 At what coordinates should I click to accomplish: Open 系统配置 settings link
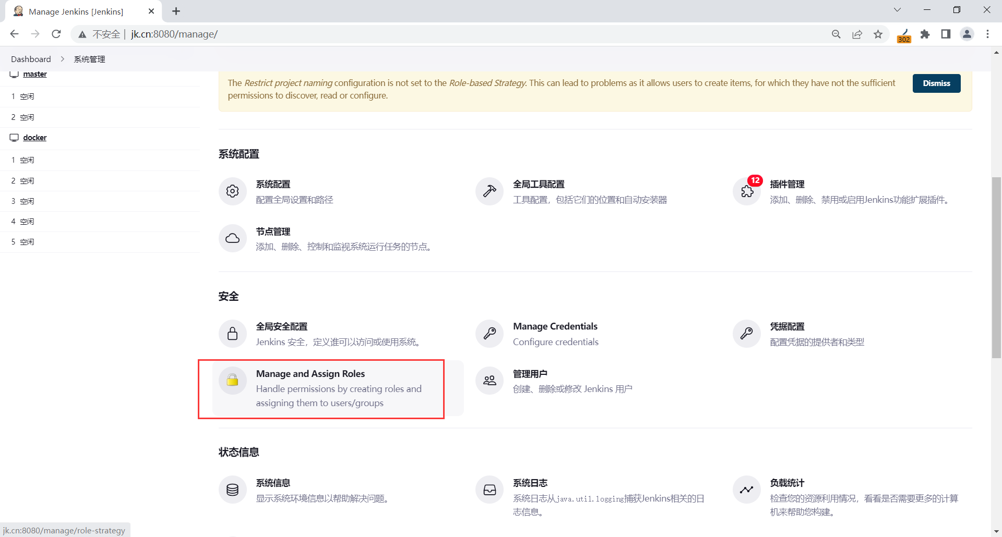[x=273, y=184]
